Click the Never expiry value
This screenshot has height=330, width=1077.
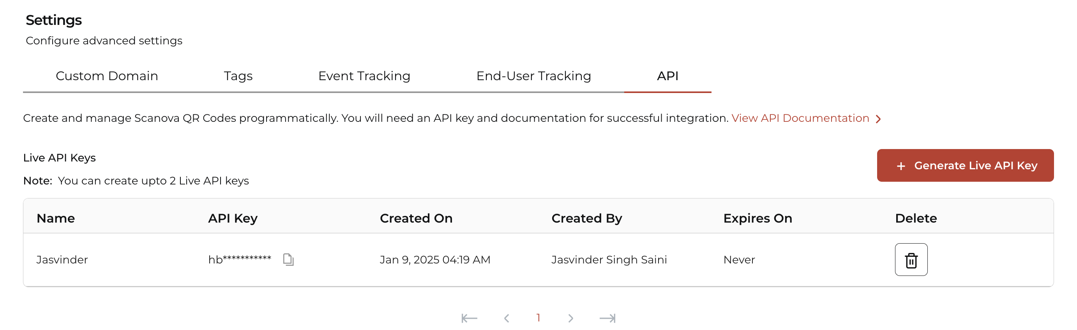pyautogui.click(x=739, y=260)
